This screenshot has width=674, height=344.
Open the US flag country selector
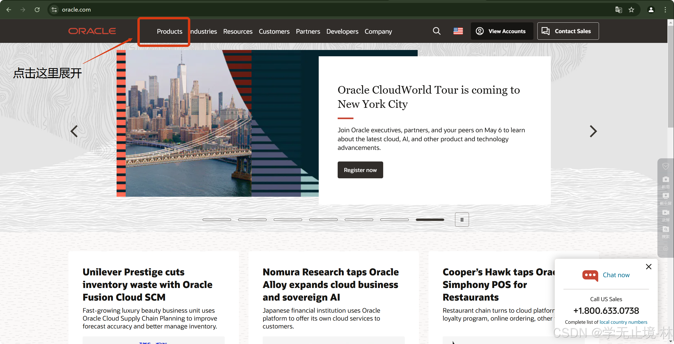pyautogui.click(x=458, y=31)
